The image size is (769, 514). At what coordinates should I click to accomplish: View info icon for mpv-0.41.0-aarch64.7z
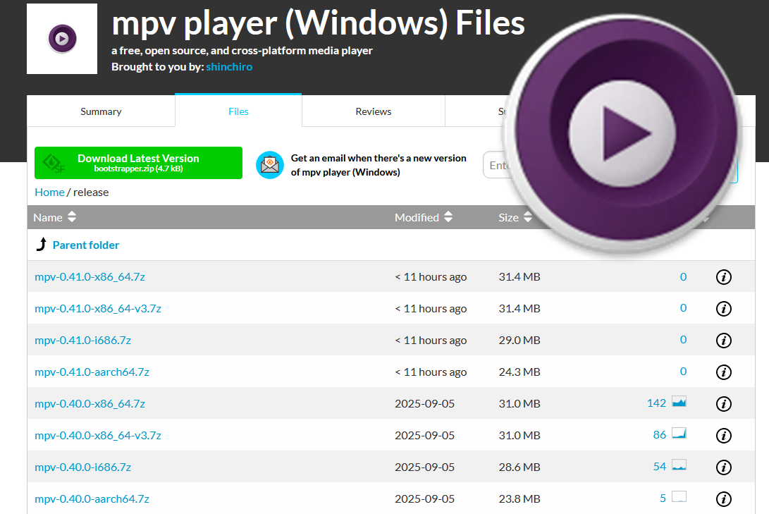(x=724, y=372)
